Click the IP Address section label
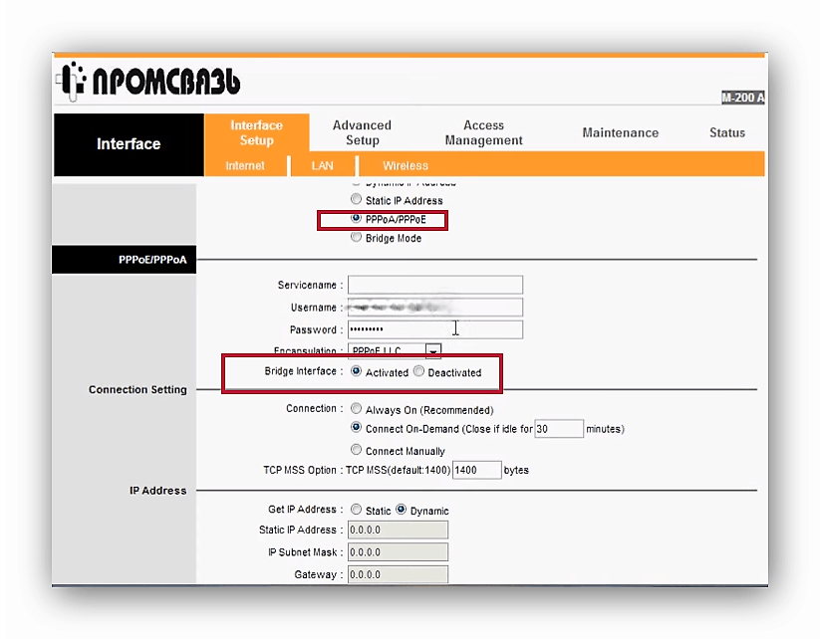Screen dimensions: 820x639 [158, 491]
